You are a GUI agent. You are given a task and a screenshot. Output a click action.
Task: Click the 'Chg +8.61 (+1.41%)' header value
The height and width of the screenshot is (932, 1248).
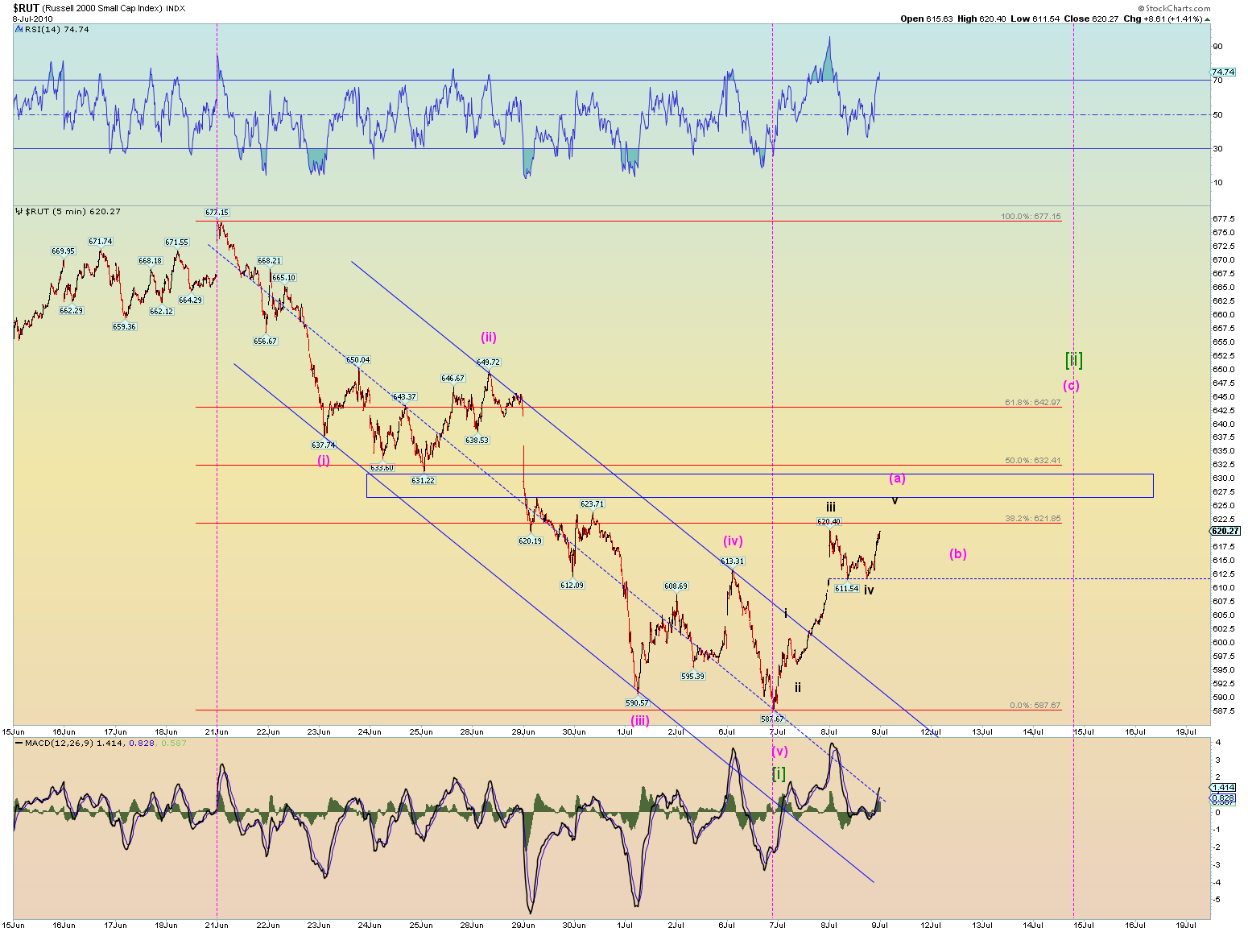point(1163,19)
